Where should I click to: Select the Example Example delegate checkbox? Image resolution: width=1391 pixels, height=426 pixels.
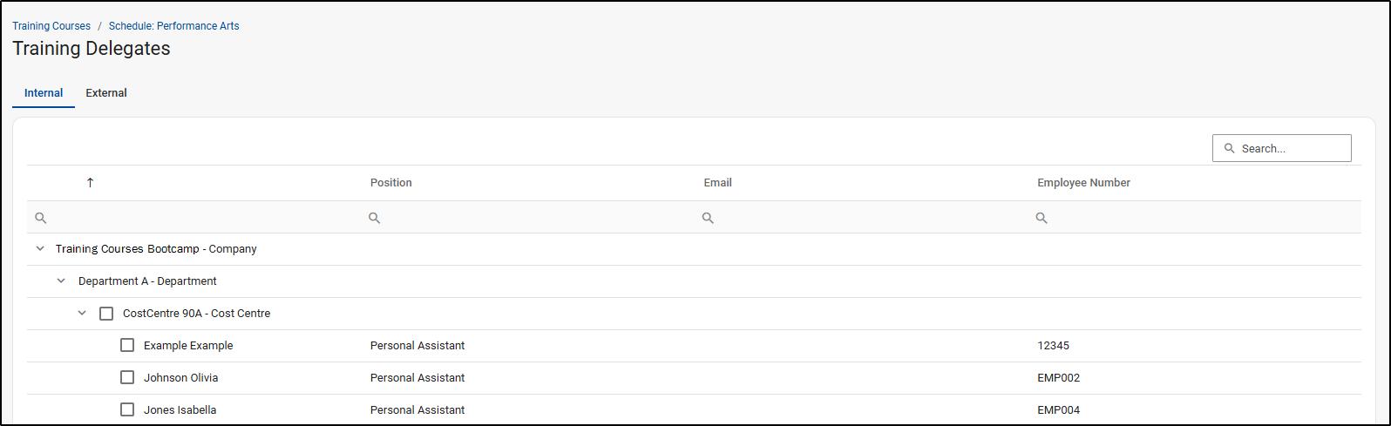127,345
